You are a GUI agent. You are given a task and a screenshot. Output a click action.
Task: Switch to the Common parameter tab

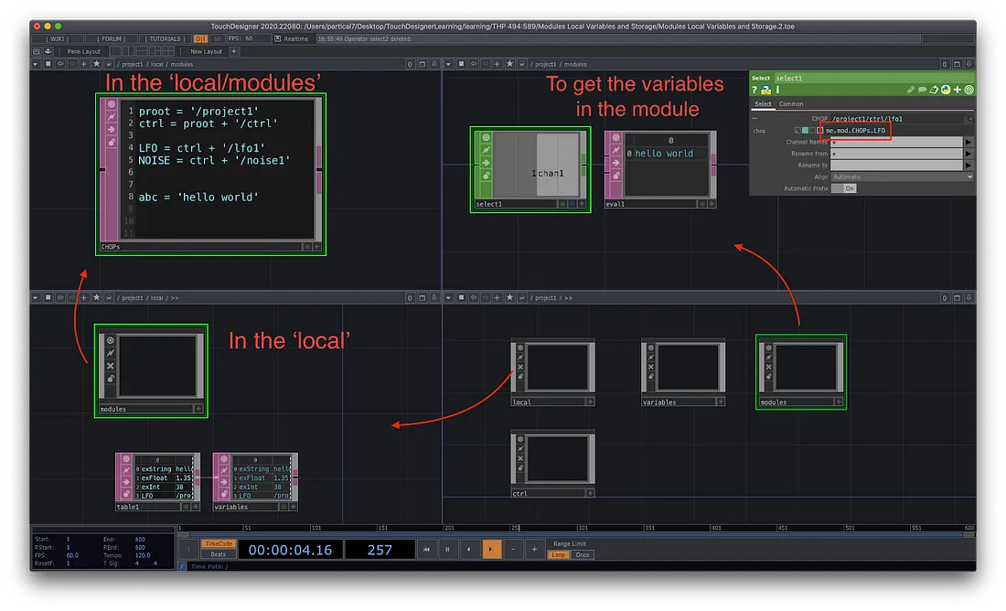click(791, 104)
